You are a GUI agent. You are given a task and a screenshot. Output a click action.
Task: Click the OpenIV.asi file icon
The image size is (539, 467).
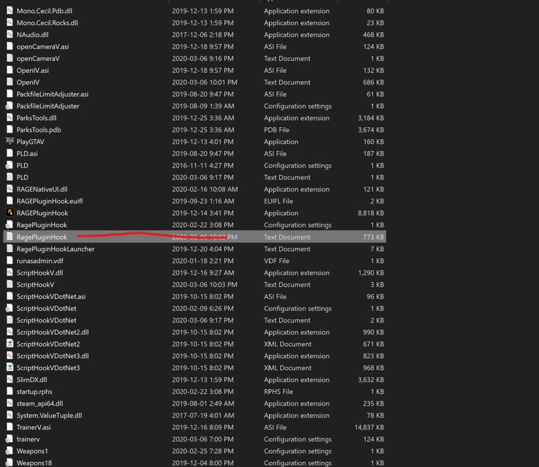pos(9,70)
